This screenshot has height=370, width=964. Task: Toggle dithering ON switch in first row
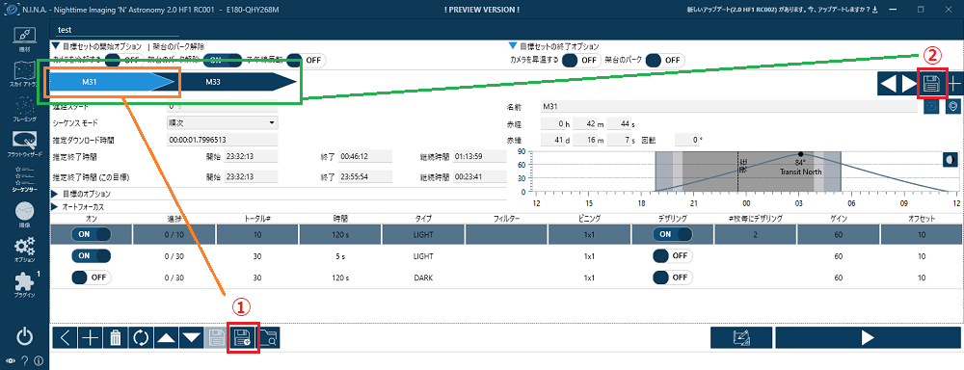673,234
